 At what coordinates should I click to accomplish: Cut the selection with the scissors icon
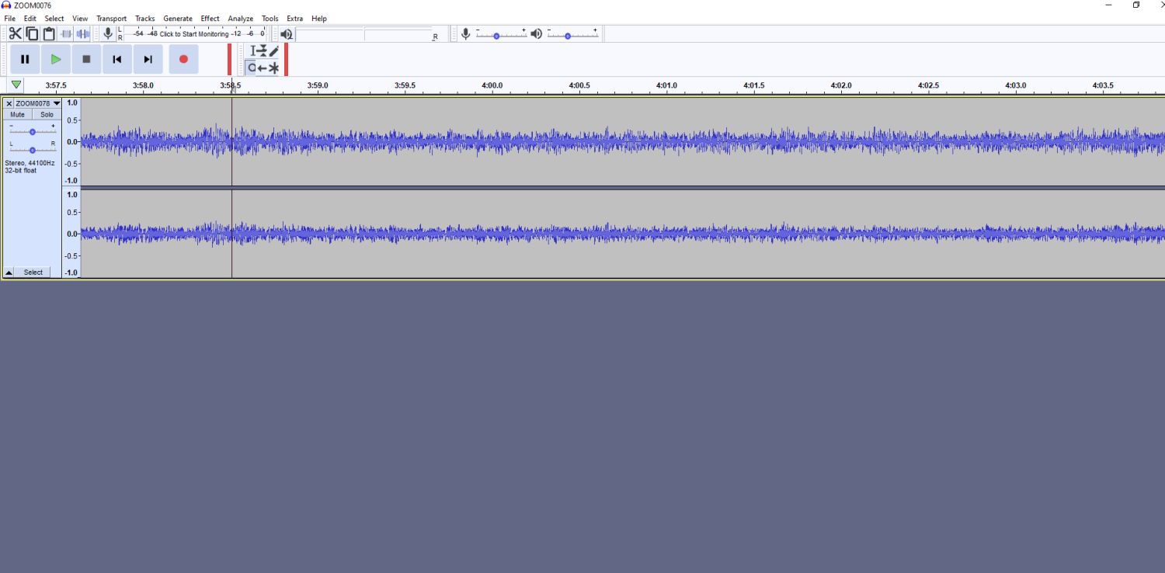tap(15, 33)
